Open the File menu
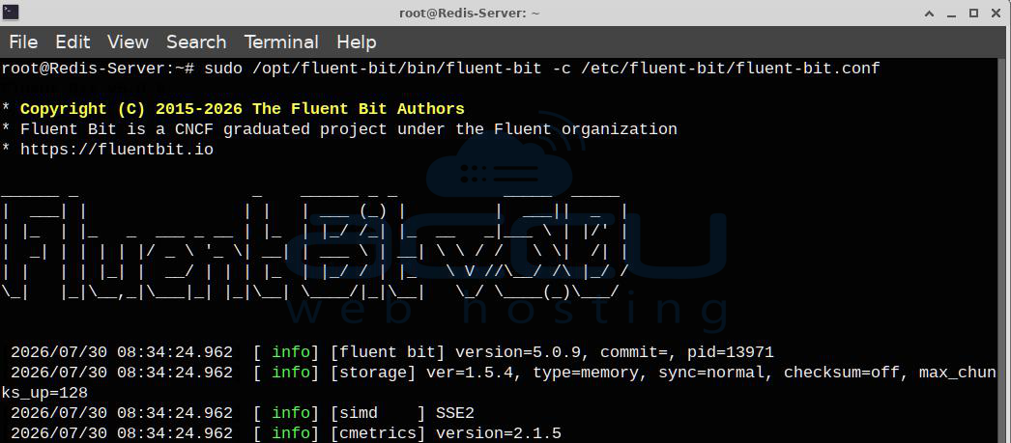 pyautogui.click(x=23, y=42)
